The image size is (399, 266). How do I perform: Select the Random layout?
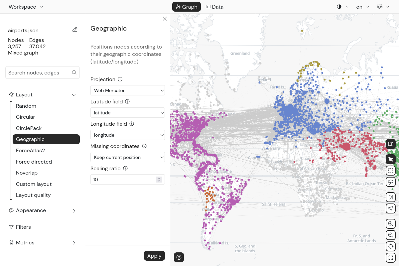(46, 106)
